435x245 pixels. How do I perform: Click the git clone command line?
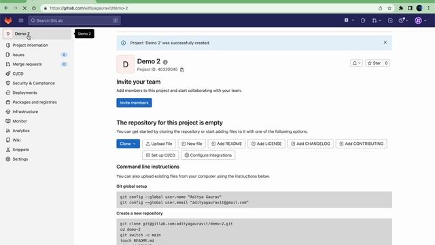click(x=177, y=224)
